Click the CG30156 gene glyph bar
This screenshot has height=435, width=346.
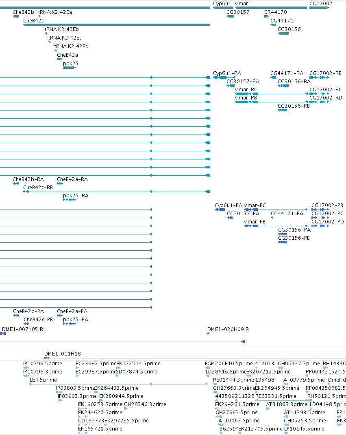(x=283, y=33)
